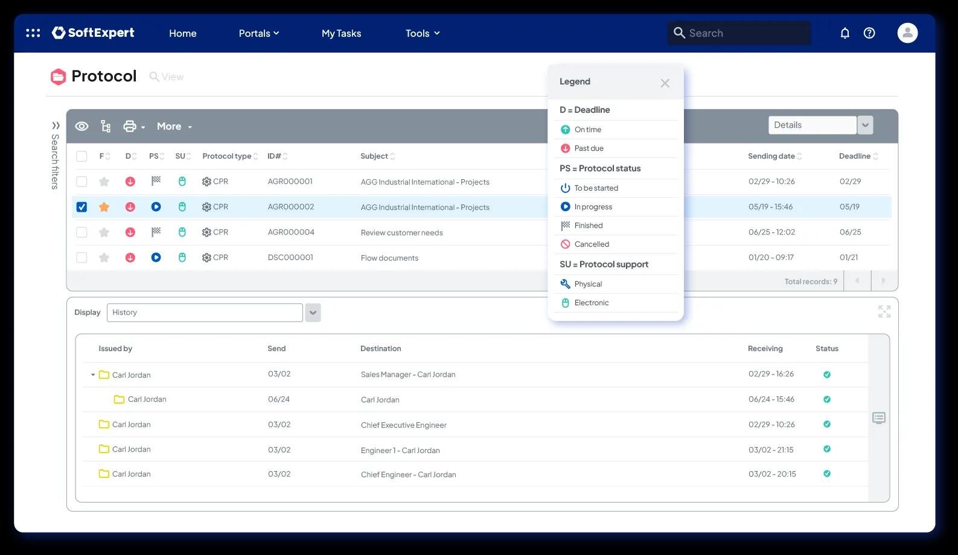Image resolution: width=958 pixels, height=555 pixels.
Task: Click the SoftExpert logo
Action: pyautogui.click(x=93, y=33)
